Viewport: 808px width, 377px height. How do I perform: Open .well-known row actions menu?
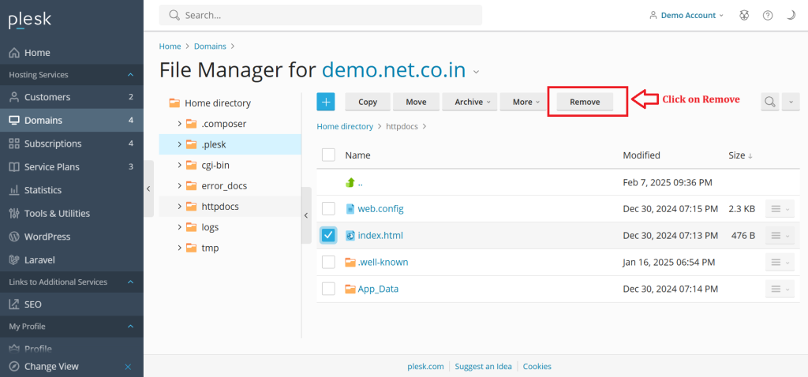pyautogui.click(x=780, y=262)
